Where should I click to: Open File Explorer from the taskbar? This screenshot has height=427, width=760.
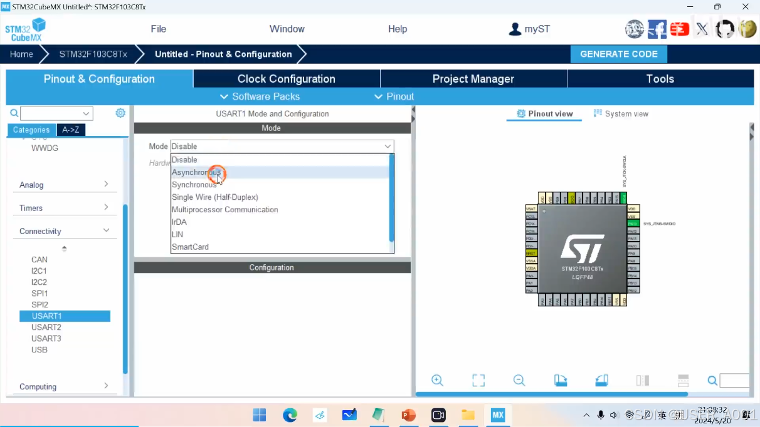[x=468, y=415]
